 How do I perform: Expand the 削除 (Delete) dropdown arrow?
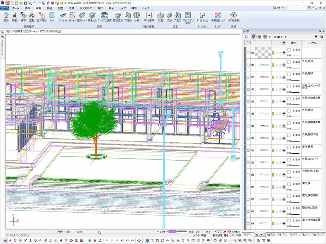click(x=6, y=23)
